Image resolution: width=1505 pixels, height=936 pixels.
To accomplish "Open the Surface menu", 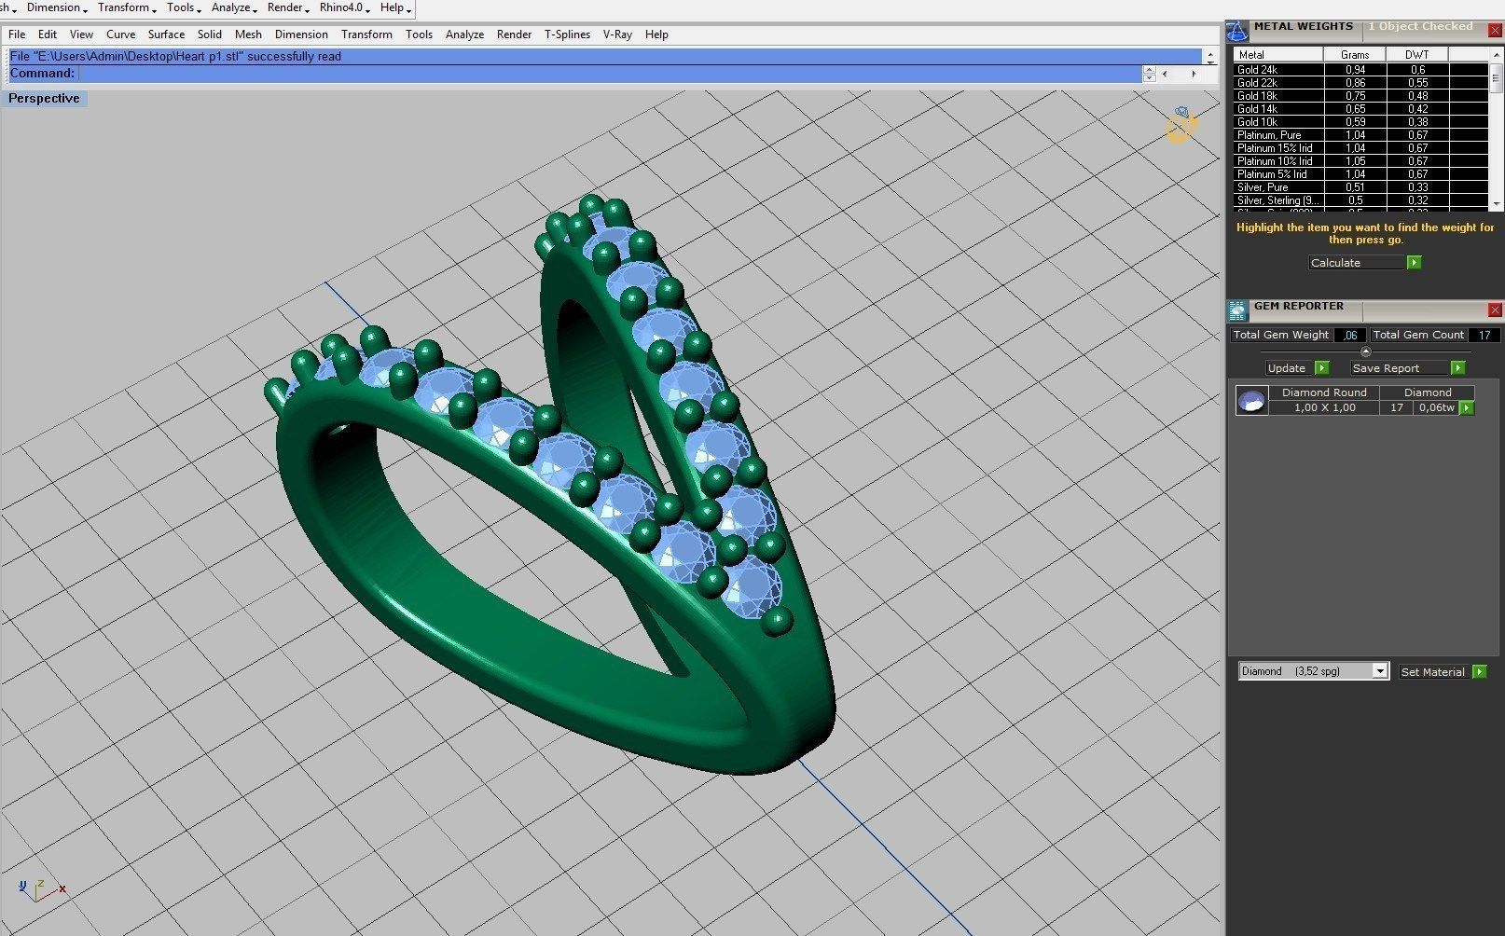I will click(166, 34).
